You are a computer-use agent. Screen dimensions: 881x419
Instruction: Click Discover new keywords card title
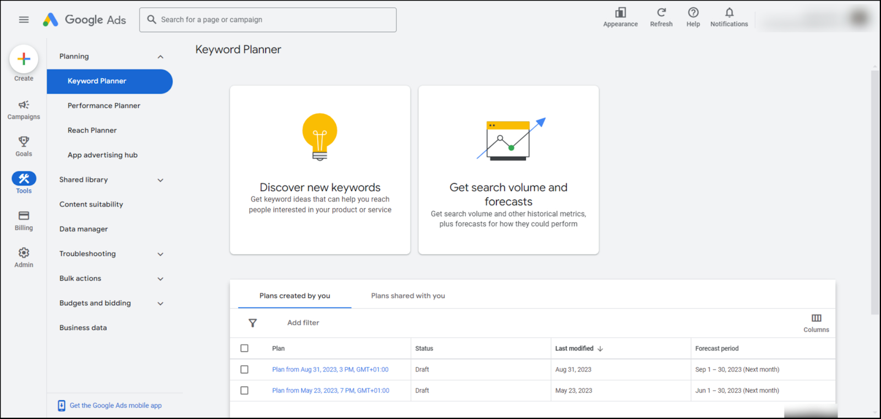pyautogui.click(x=320, y=188)
